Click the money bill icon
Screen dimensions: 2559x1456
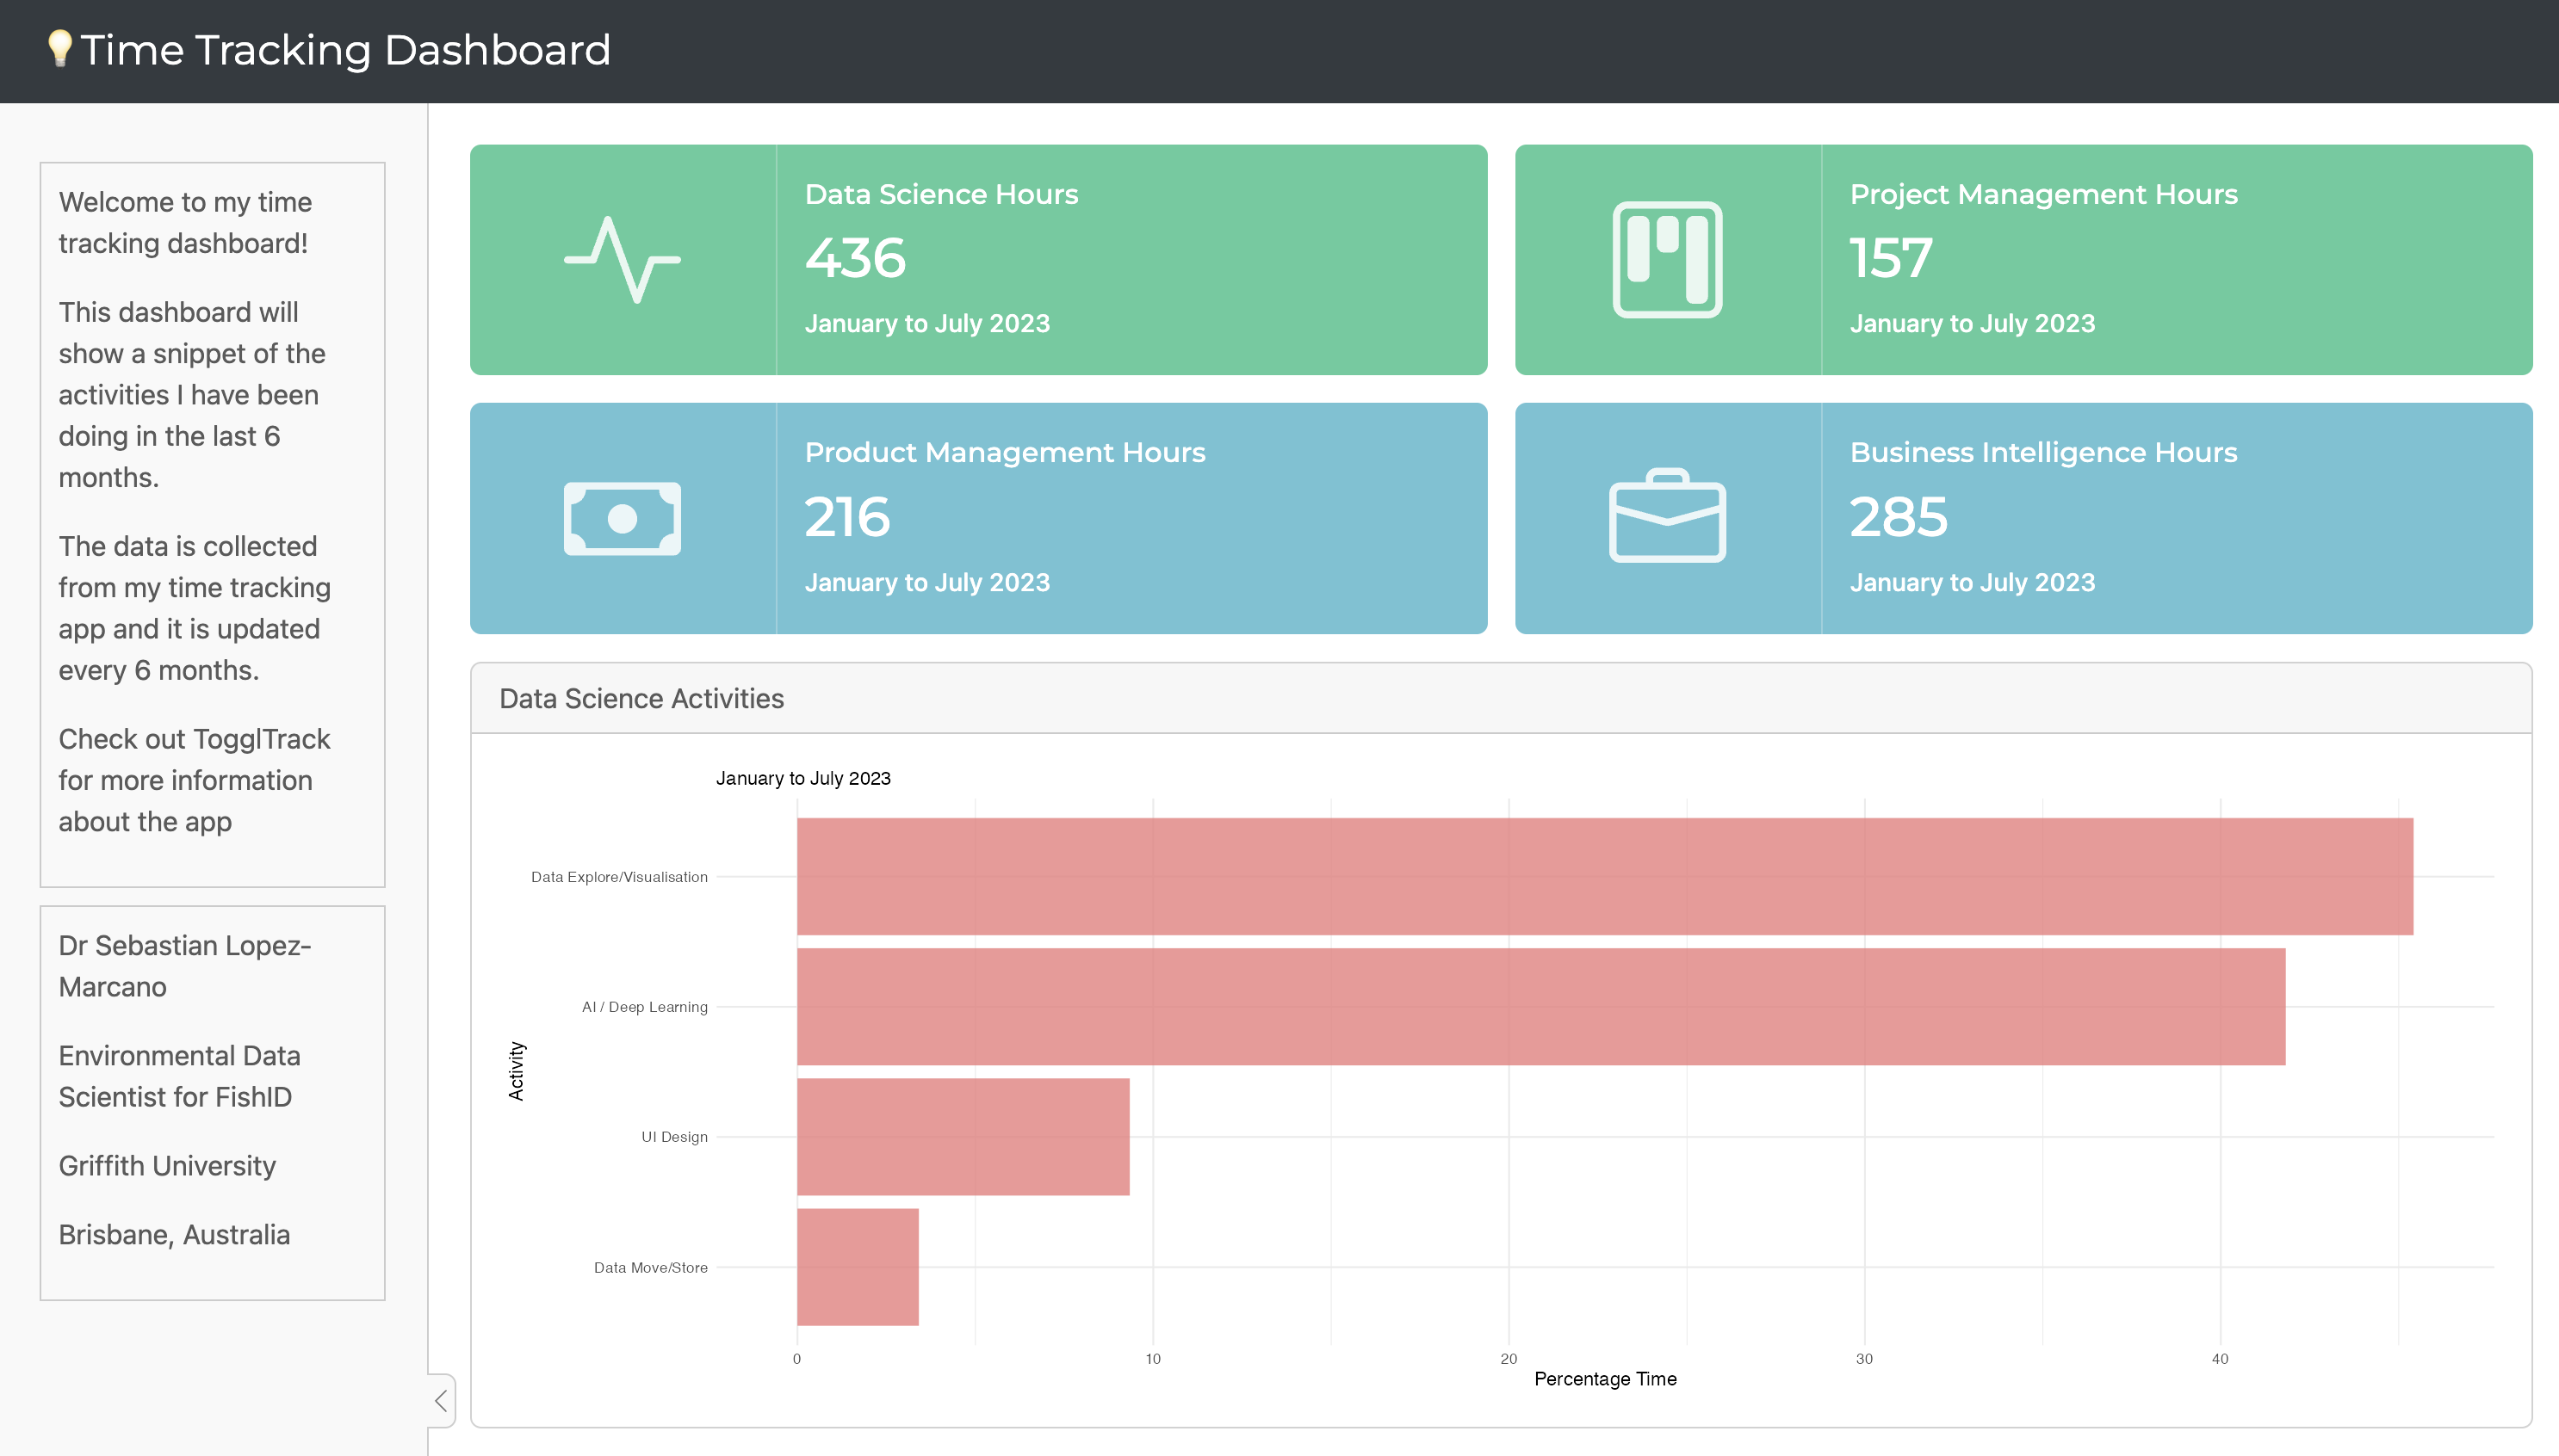[x=622, y=519]
